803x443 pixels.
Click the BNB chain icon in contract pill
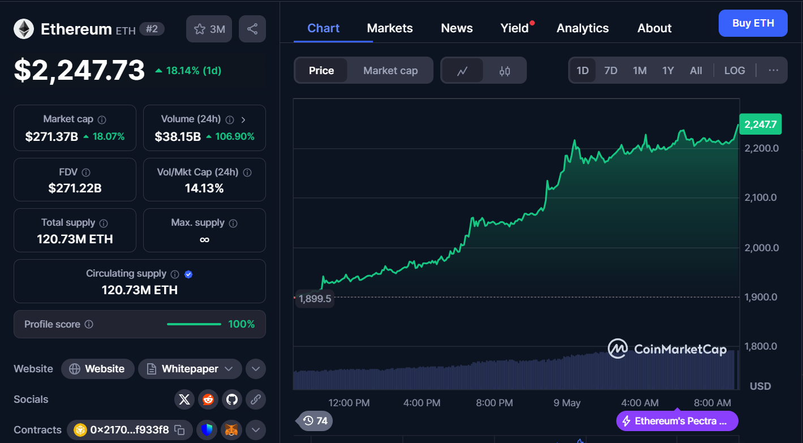coord(79,430)
